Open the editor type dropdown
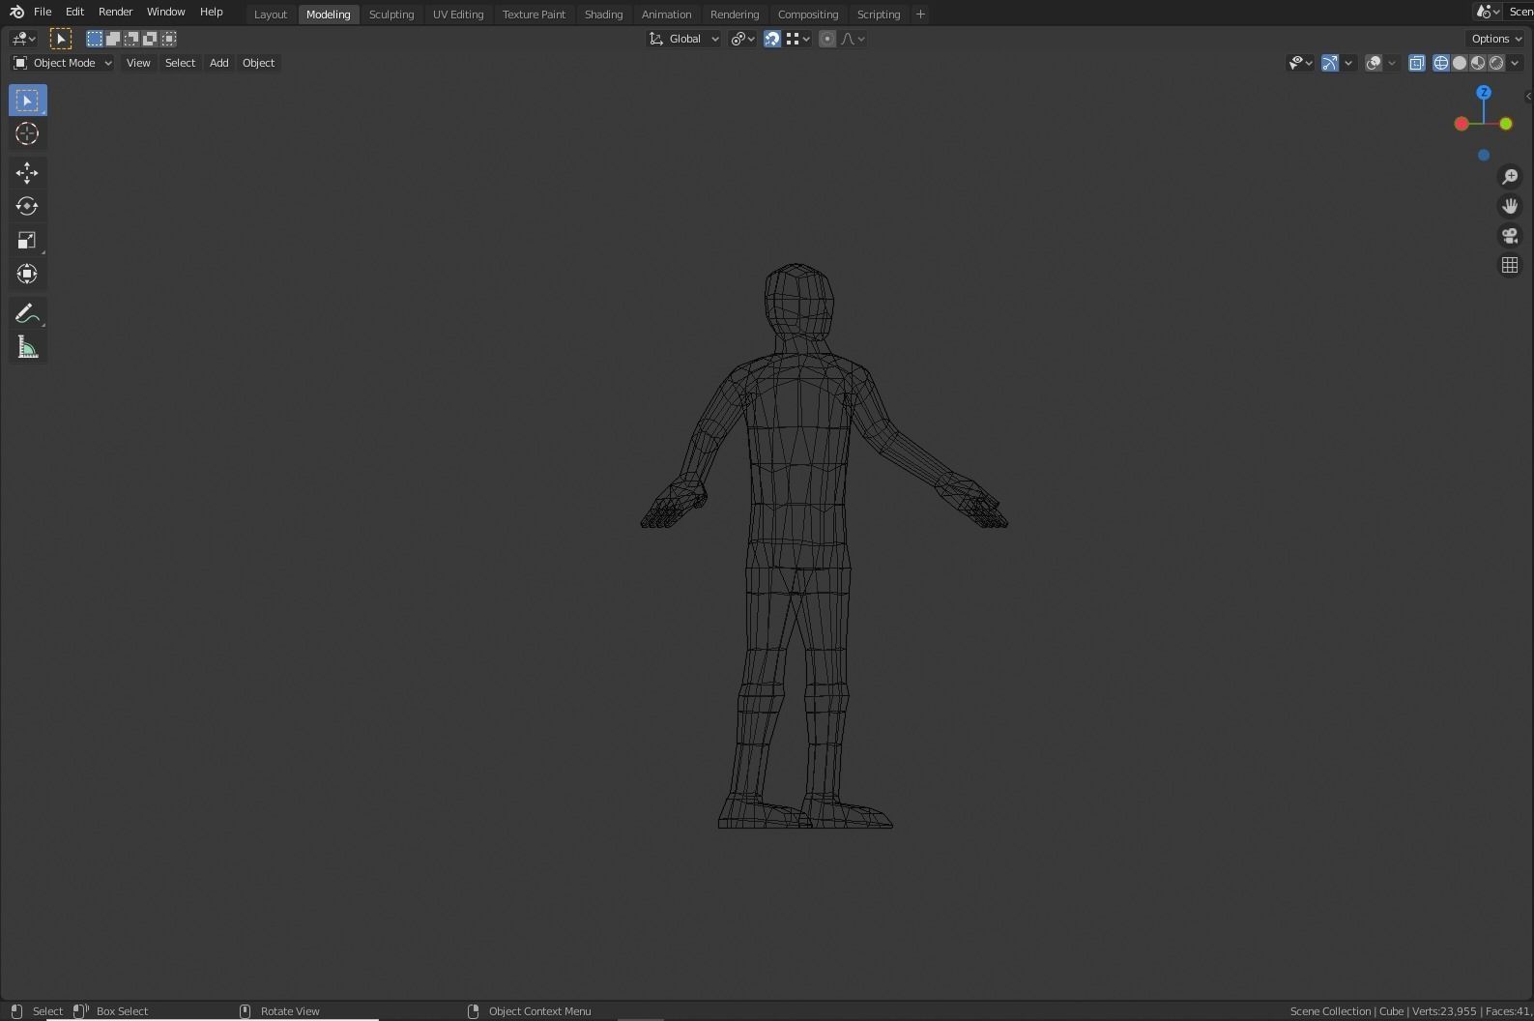The height and width of the screenshot is (1021, 1534). tap(23, 39)
